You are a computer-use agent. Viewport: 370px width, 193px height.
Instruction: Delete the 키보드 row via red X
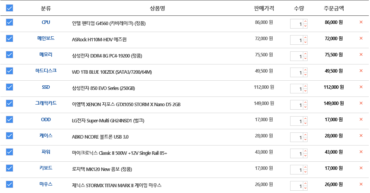(361, 168)
